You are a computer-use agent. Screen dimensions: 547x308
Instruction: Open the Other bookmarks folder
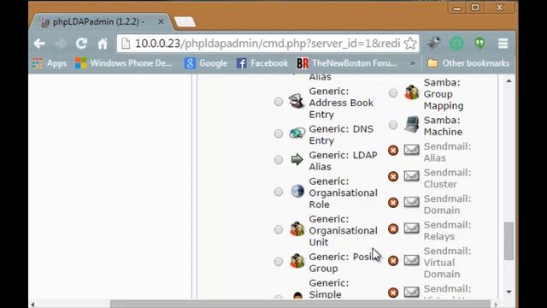point(468,63)
